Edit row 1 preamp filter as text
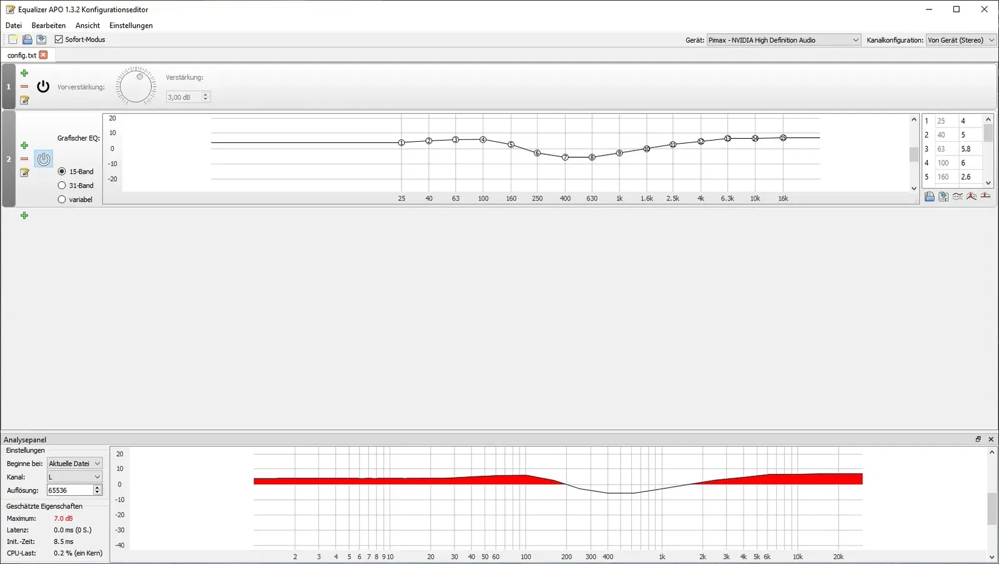Screen dimensions: 999x564 pos(24,100)
